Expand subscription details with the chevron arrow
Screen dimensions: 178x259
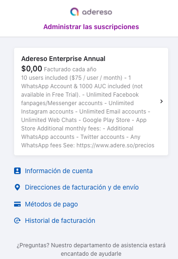162,101
